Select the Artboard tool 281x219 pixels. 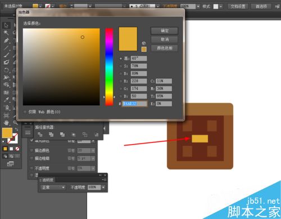pyautogui.click(x=6, y=115)
